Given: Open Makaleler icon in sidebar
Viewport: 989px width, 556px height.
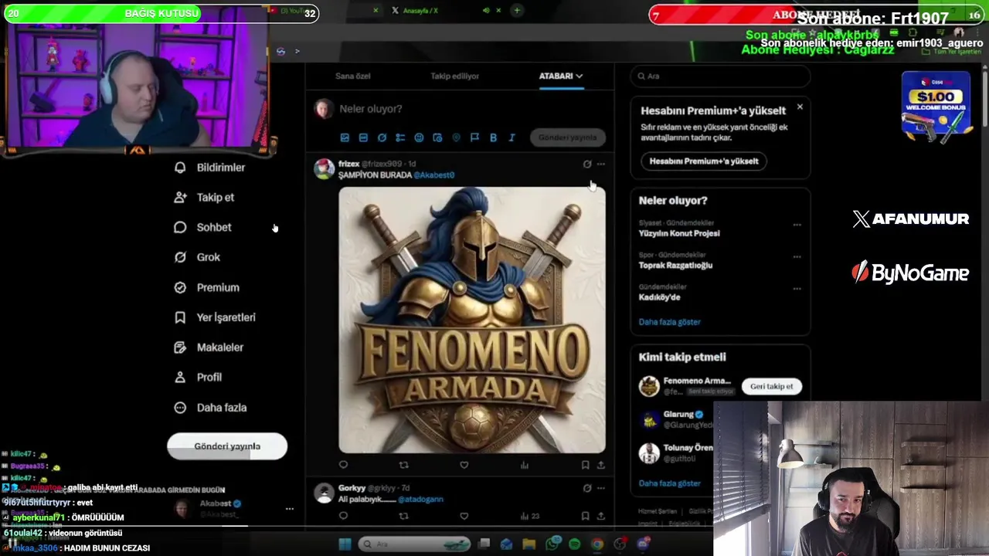Looking at the screenshot, I should pos(180,347).
